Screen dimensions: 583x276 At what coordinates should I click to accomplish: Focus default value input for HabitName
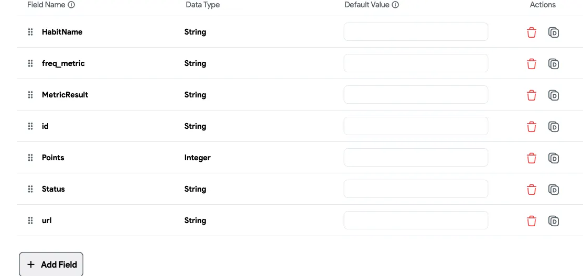(x=416, y=32)
